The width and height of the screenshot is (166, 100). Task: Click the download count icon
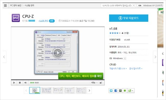coord(60,21)
